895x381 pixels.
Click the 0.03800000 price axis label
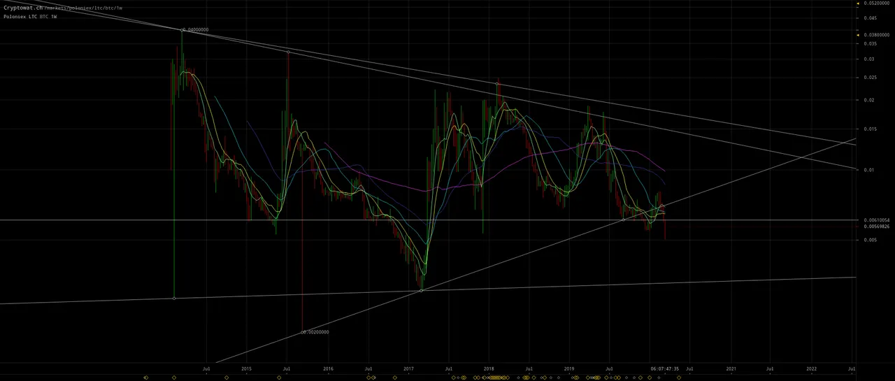[x=876, y=34]
